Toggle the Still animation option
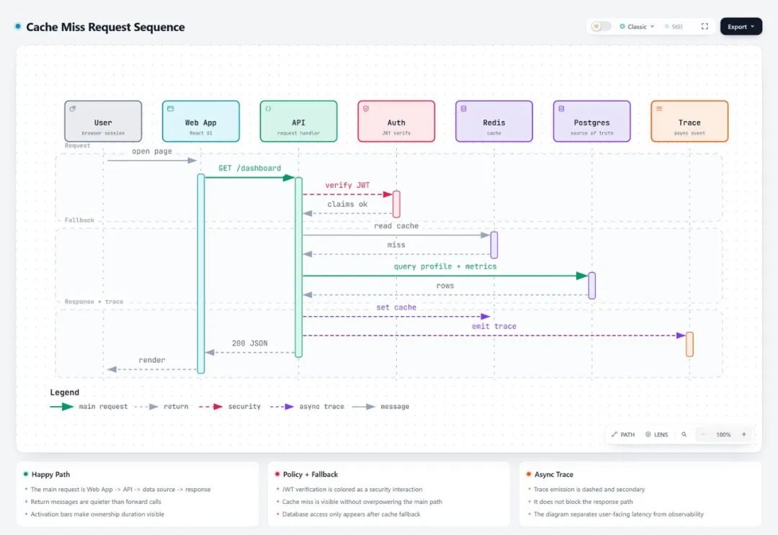This screenshot has height=535, width=778. click(674, 27)
